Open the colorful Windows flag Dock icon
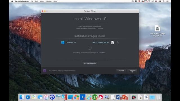 tap(76, 97)
